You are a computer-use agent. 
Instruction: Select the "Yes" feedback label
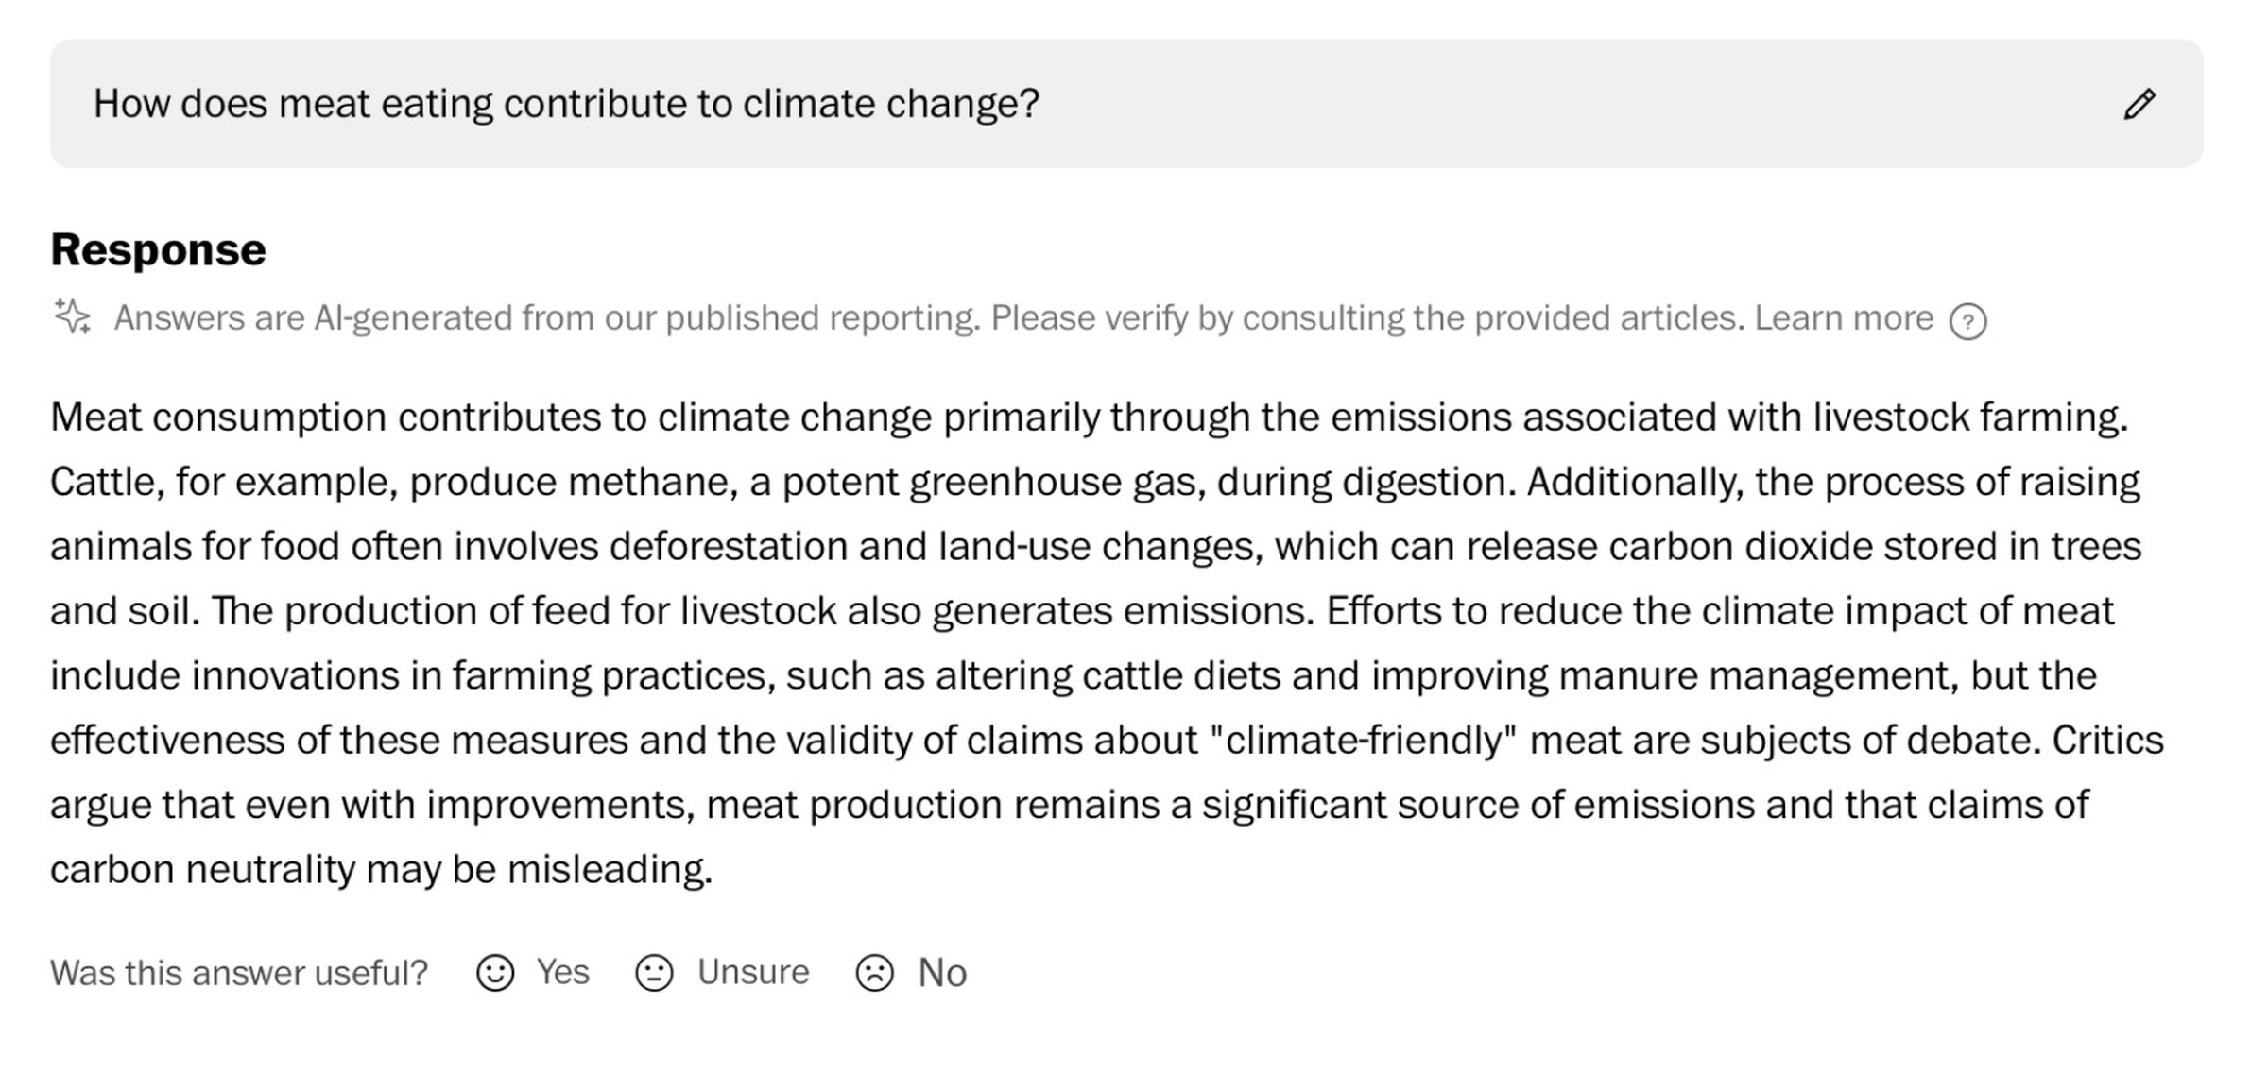coord(563,972)
